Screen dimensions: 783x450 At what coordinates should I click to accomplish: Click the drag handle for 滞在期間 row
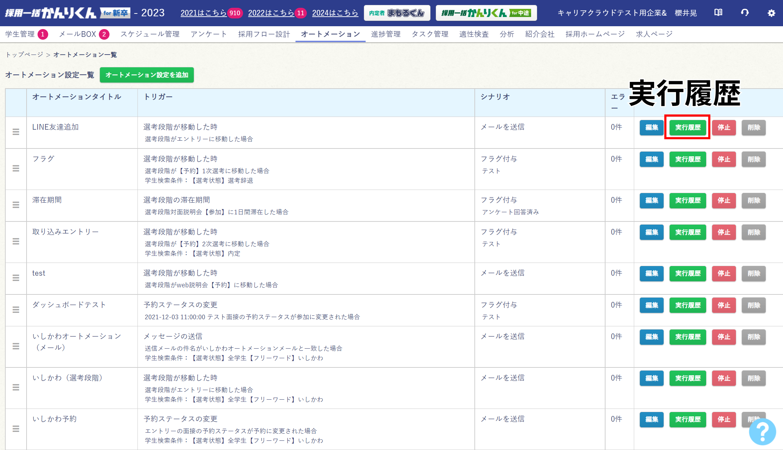[x=16, y=205]
